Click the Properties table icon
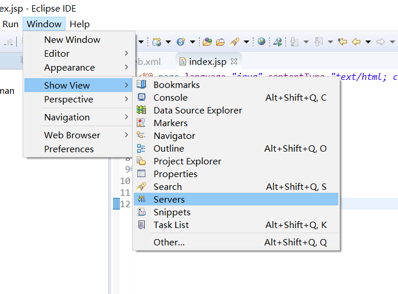The width and height of the screenshot is (398, 294). 141,174
